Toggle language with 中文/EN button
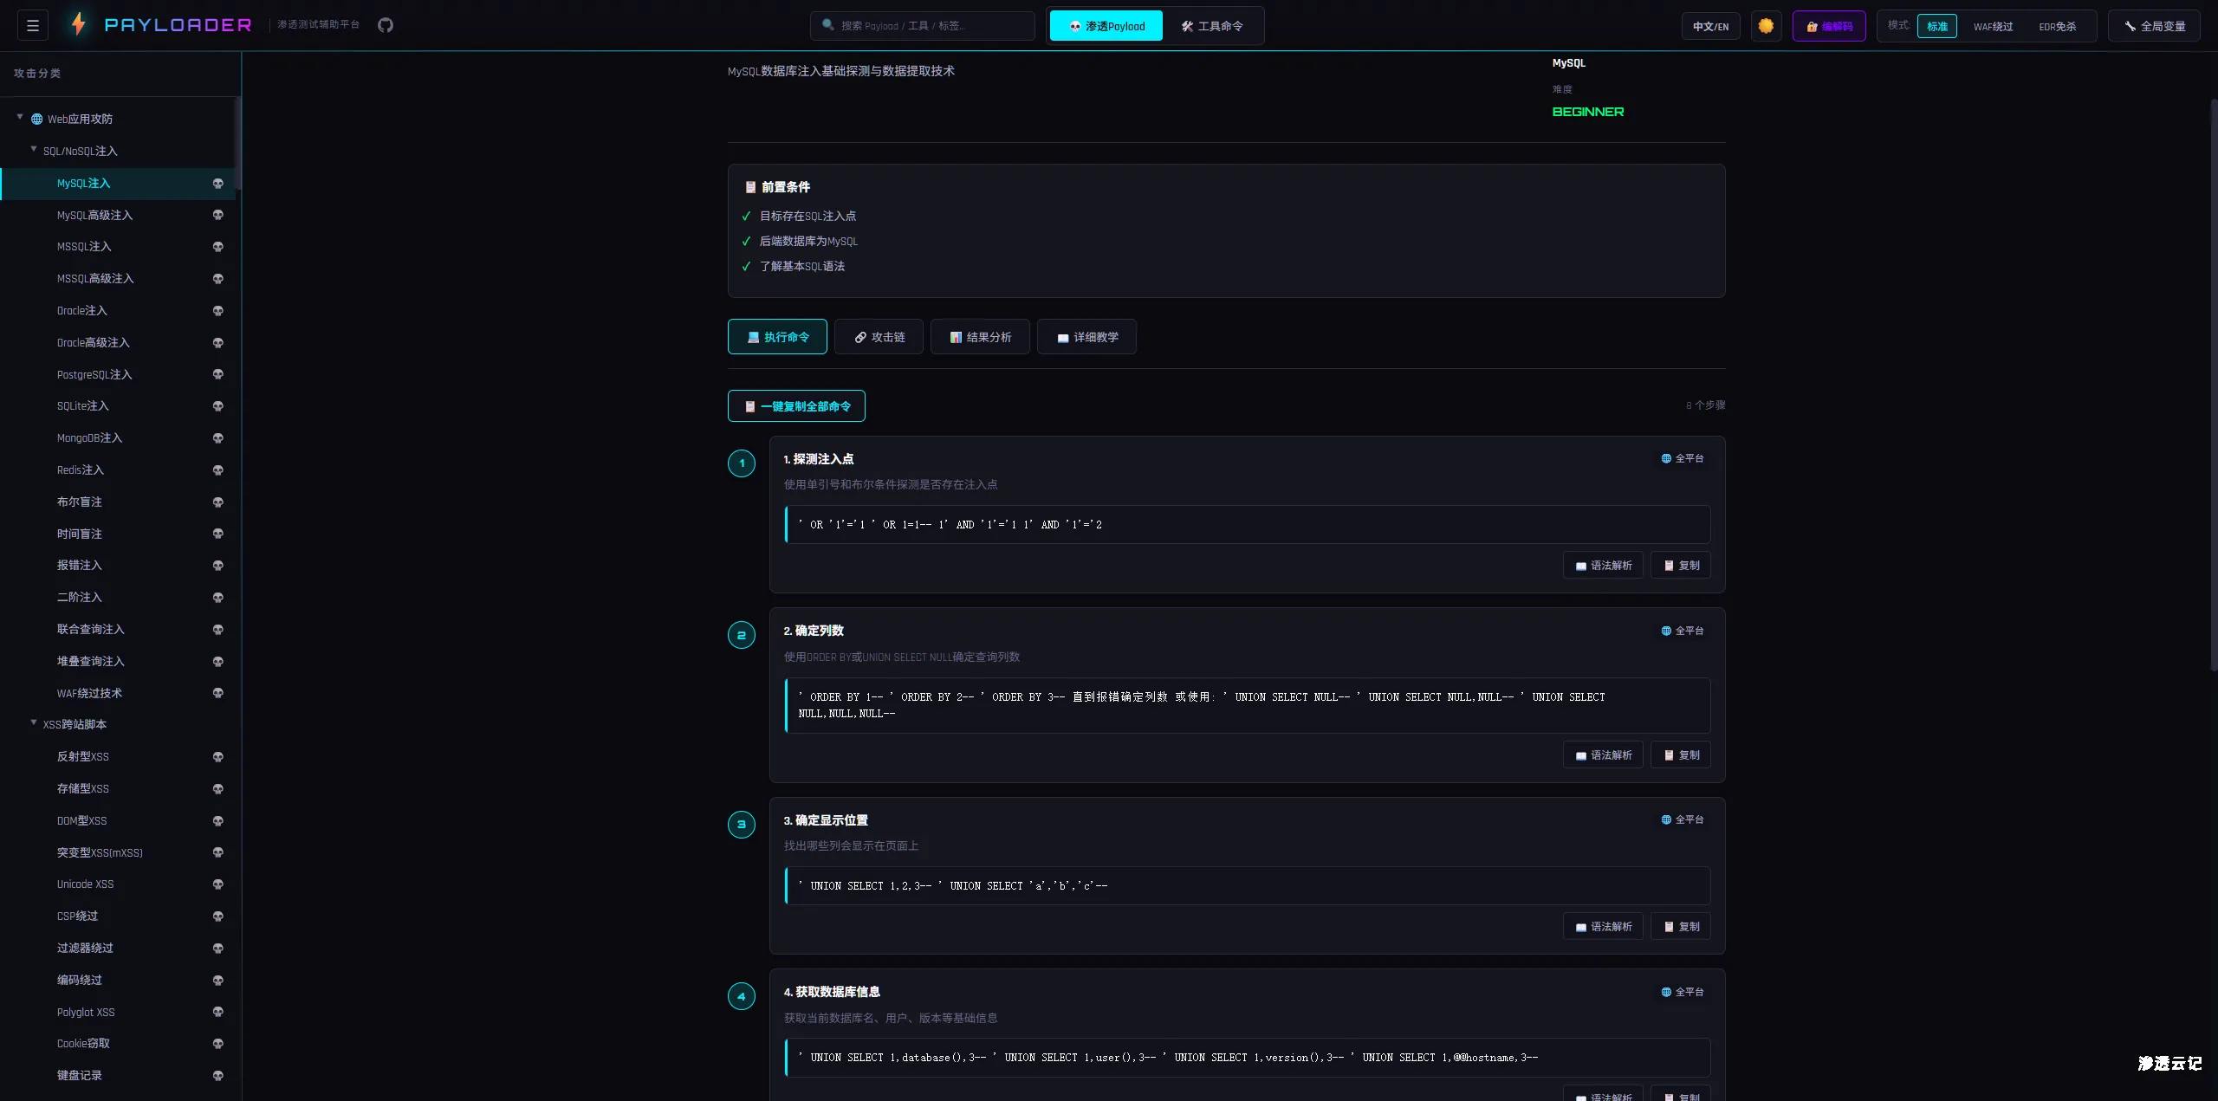Screen dimensions: 2218x1101 (1709, 26)
